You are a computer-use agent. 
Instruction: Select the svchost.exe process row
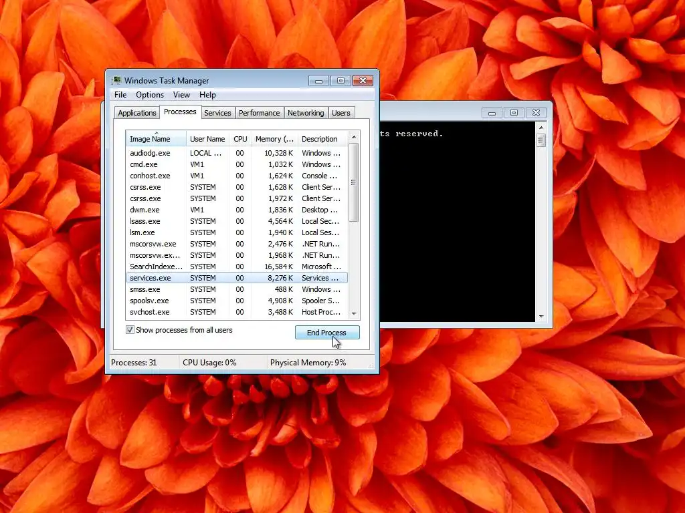(x=237, y=312)
